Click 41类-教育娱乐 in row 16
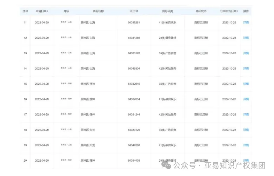This screenshot has height=176, width=274. [167, 99]
